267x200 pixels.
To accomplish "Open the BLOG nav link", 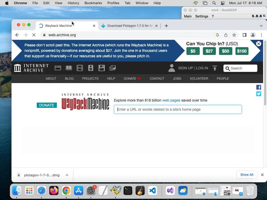I will click(69, 79).
